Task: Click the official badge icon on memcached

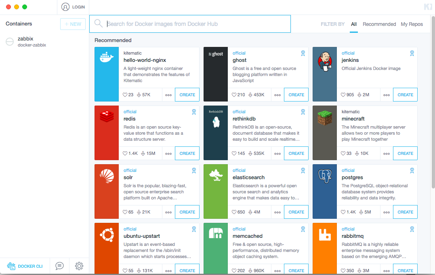Action: click(x=303, y=229)
